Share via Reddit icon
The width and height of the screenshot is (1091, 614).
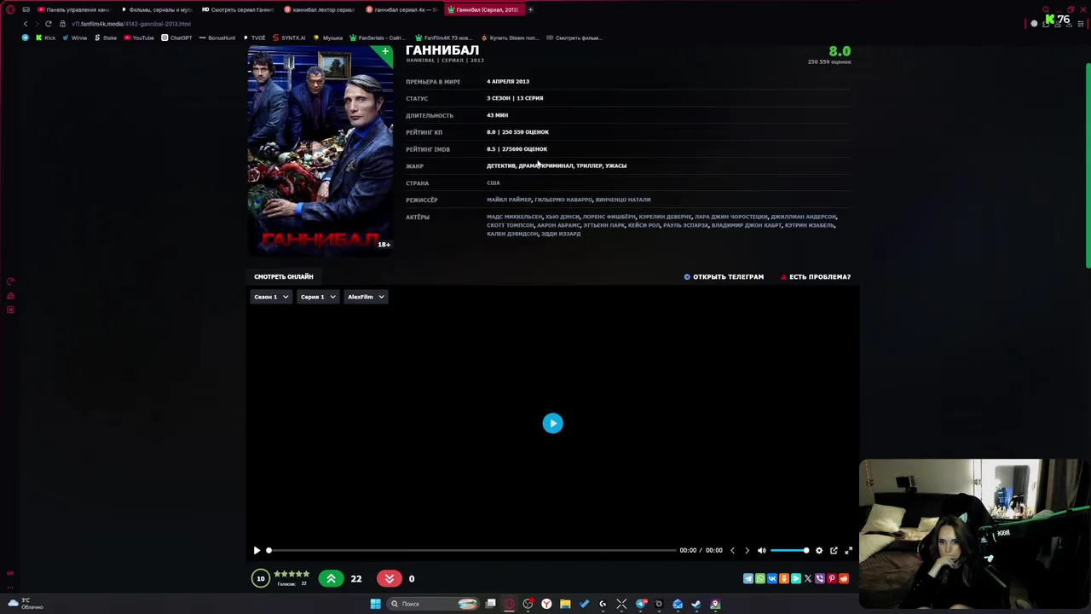coord(844,578)
